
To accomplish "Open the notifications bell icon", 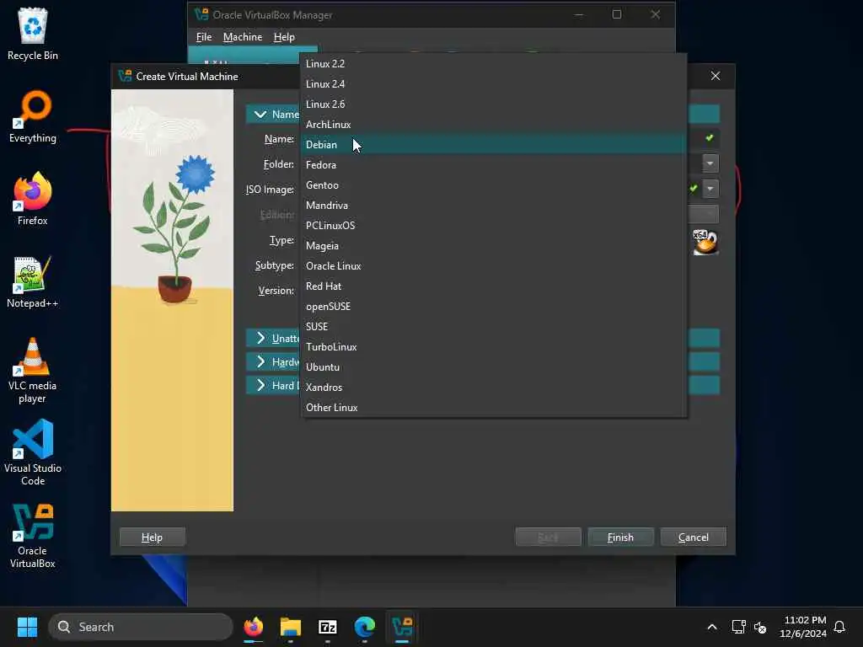I will (839, 627).
